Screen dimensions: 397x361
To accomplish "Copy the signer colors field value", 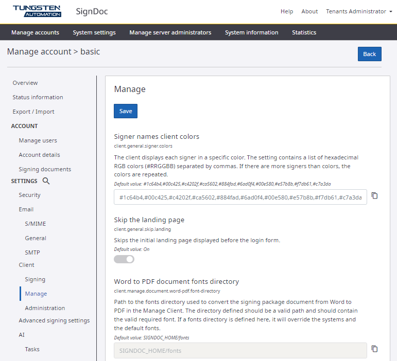I will [x=375, y=196].
